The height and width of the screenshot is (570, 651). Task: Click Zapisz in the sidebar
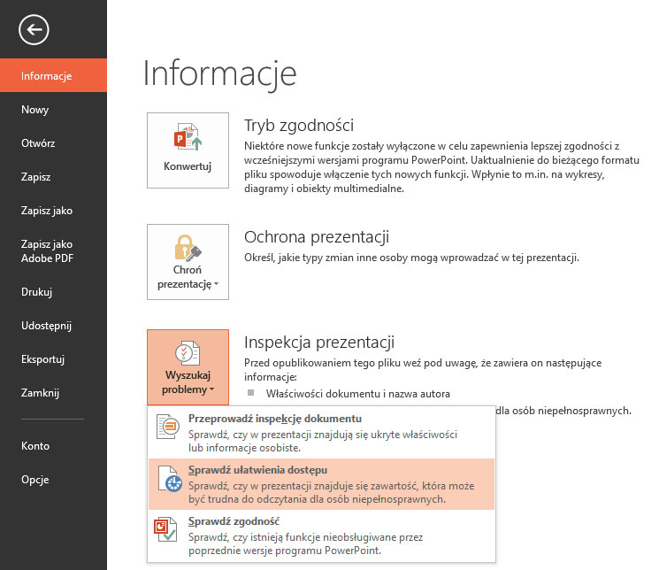pos(36,177)
